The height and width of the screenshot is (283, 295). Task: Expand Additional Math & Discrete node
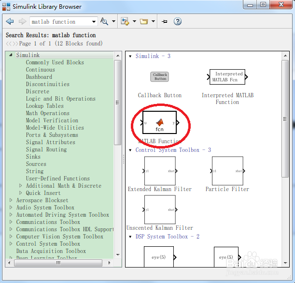pos(20,186)
